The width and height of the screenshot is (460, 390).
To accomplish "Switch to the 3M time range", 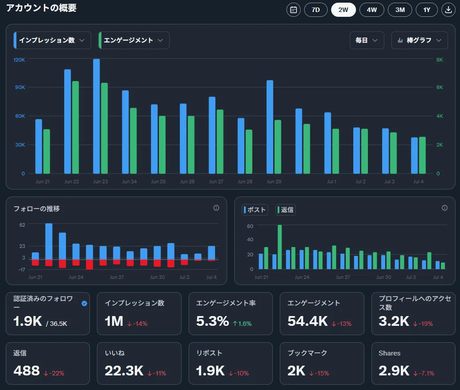I will pos(400,10).
